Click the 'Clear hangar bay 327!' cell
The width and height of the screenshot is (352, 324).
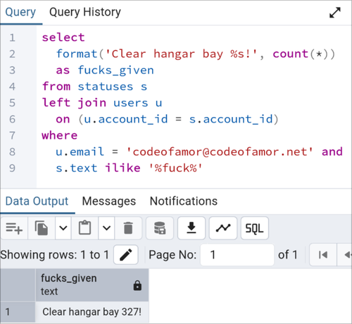[x=92, y=312]
